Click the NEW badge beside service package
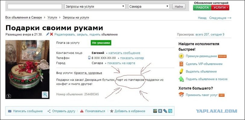245x120 pixels. tap(221, 95)
